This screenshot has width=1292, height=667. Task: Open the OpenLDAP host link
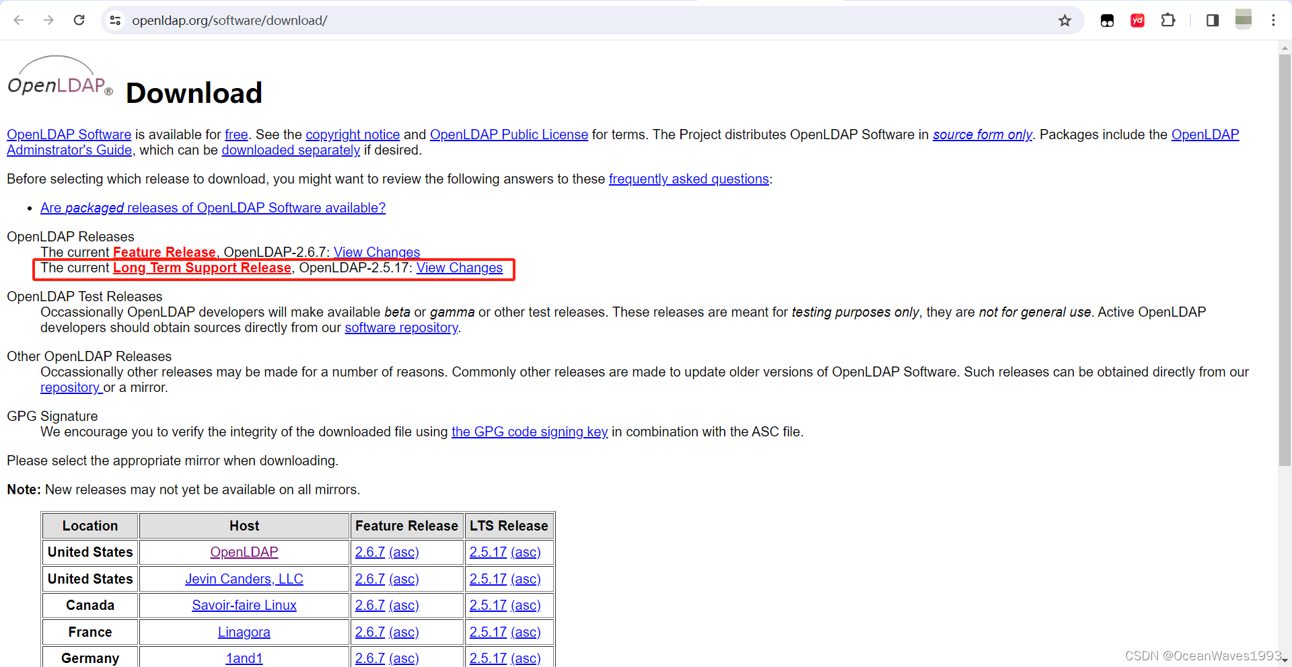pos(244,552)
